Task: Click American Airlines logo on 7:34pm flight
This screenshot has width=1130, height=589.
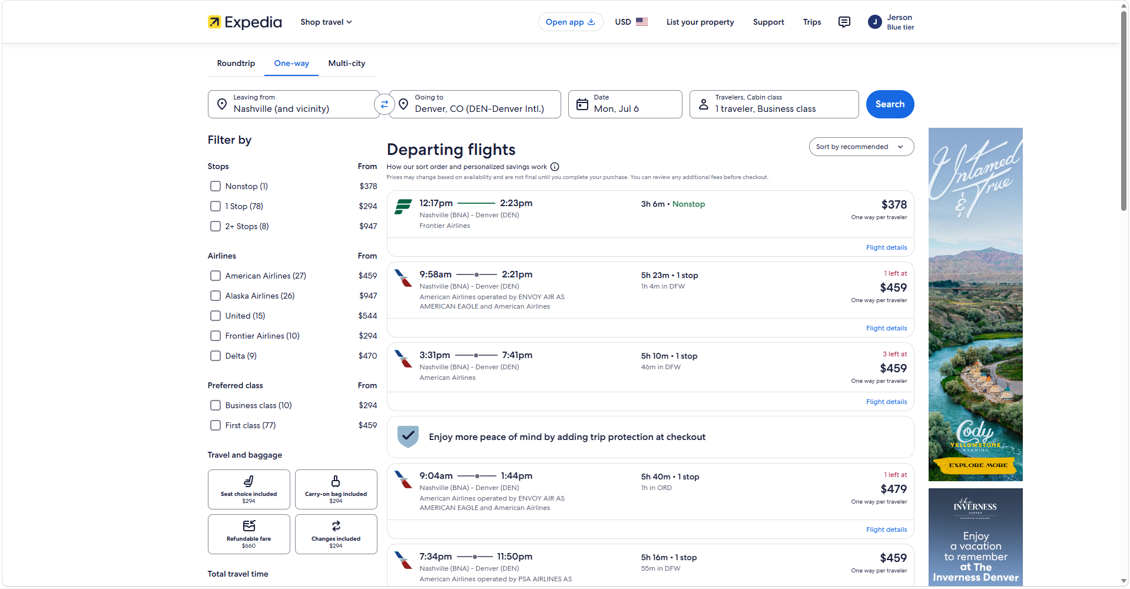Action: pos(403,560)
